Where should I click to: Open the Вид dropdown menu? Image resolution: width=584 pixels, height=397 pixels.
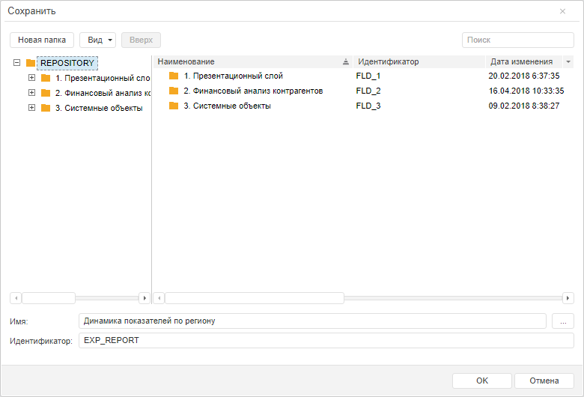coord(97,40)
